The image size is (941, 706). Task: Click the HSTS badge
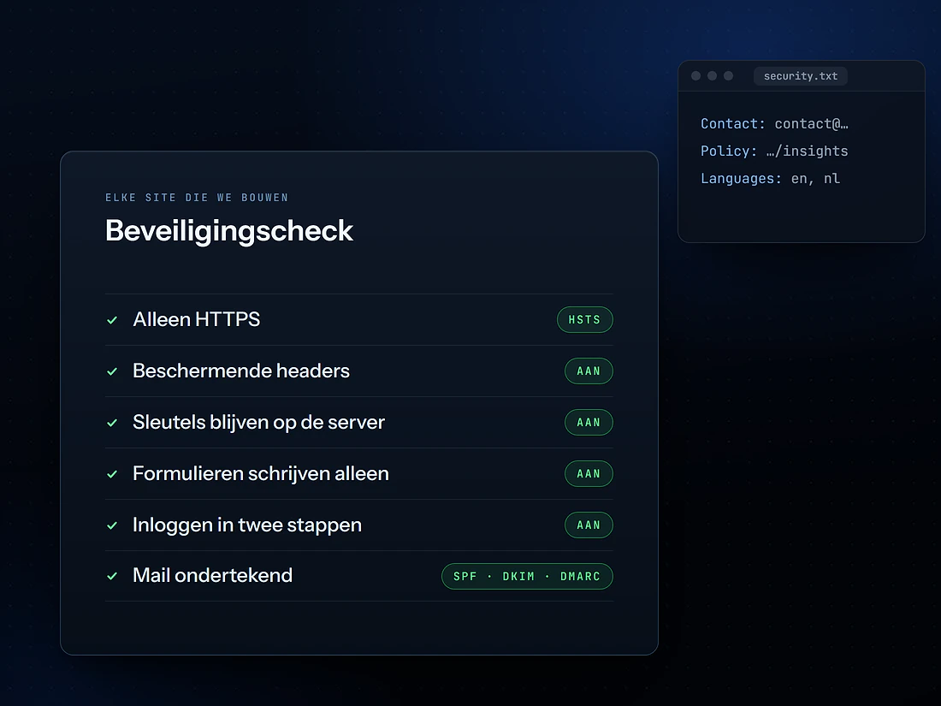(584, 319)
